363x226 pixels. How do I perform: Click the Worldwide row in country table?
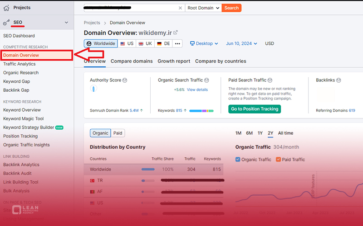[x=153, y=169]
